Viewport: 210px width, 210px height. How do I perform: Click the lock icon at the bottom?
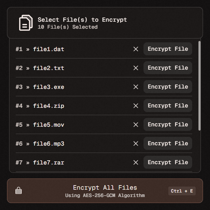19,191
